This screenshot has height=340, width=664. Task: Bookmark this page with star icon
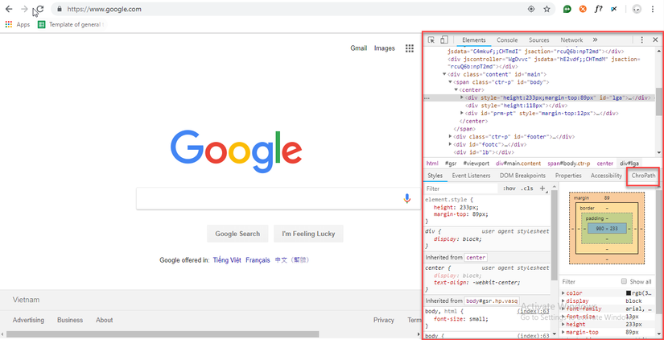tap(546, 9)
